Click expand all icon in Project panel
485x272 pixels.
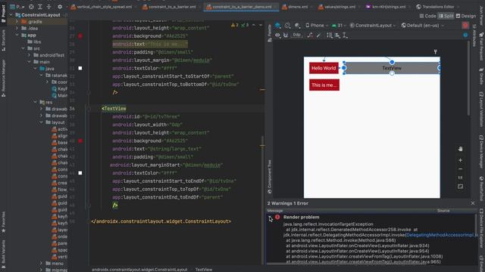coord(40,7)
